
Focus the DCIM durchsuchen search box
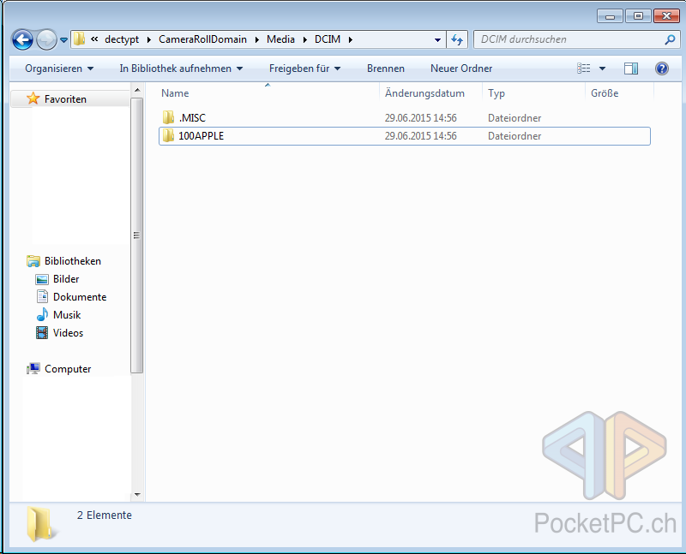[x=576, y=39]
